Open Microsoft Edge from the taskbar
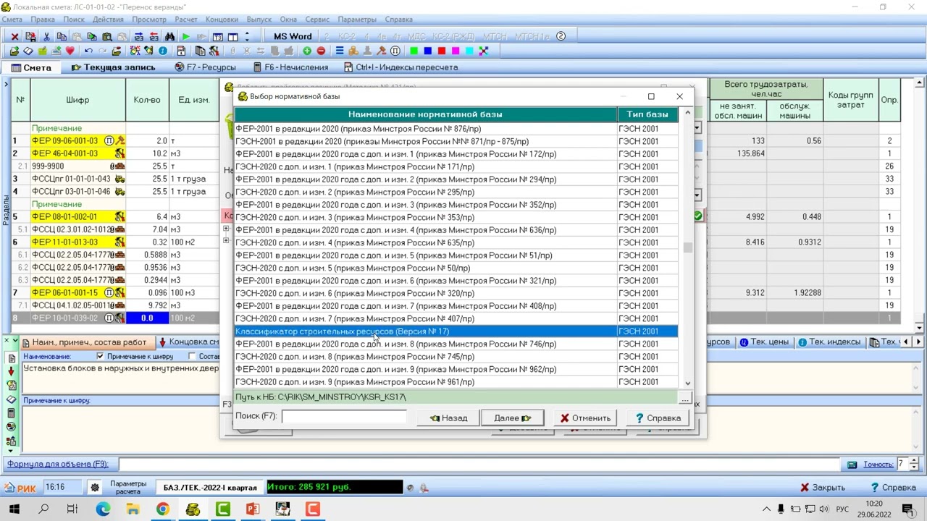Viewport: 927px width, 521px height. click(103, 509)
